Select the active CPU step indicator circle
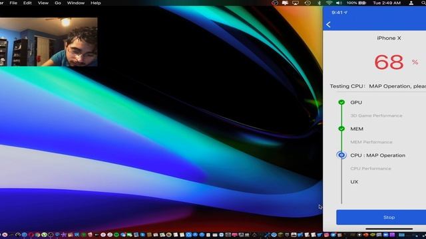Screen dimensions: 426x239 click(x=341, y=155)
